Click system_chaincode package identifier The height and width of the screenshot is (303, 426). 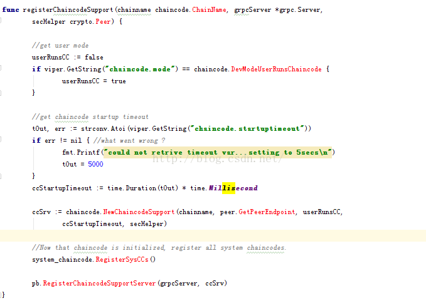click(62, 260)
